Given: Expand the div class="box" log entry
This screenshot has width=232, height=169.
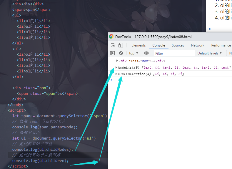Looking at the screenshot, I should [x=117, y=61].
